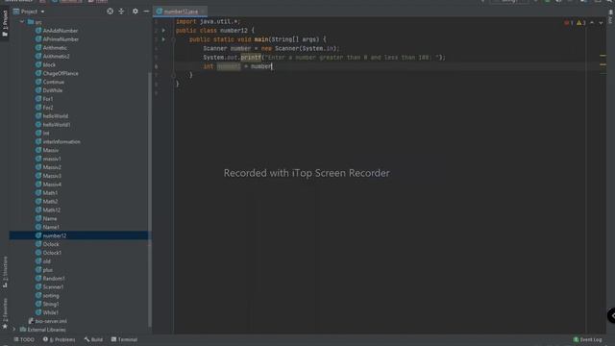Click the red error count indicator

pos(569,23)
